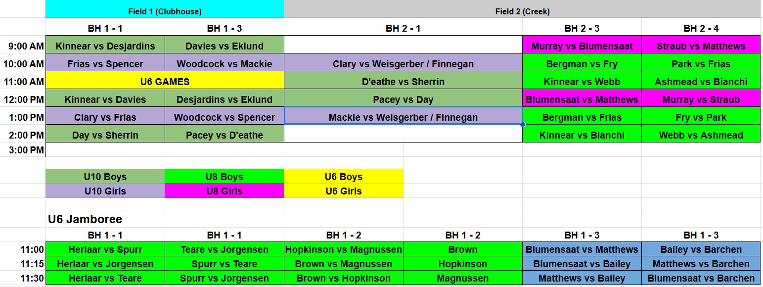
Task: Select the Bailey vs Barchen cell
Action: 701,249
